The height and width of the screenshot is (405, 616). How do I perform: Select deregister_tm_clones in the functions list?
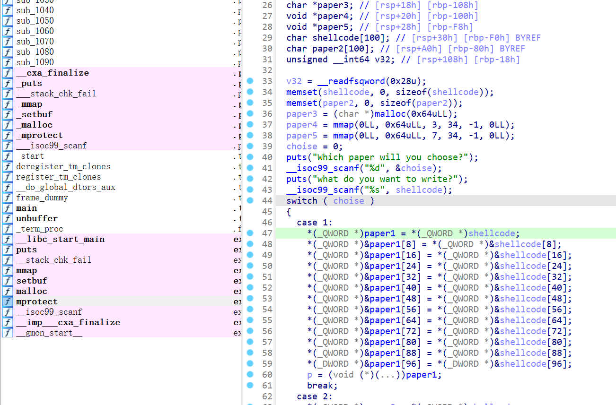pos(63,166)
